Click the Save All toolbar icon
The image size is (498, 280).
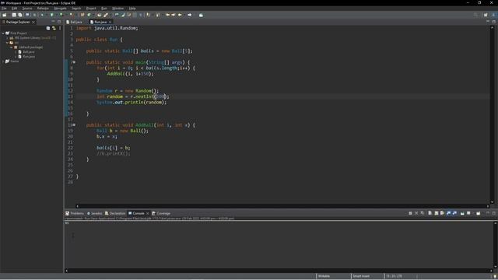pyautogui.click(x=20, y=15)
